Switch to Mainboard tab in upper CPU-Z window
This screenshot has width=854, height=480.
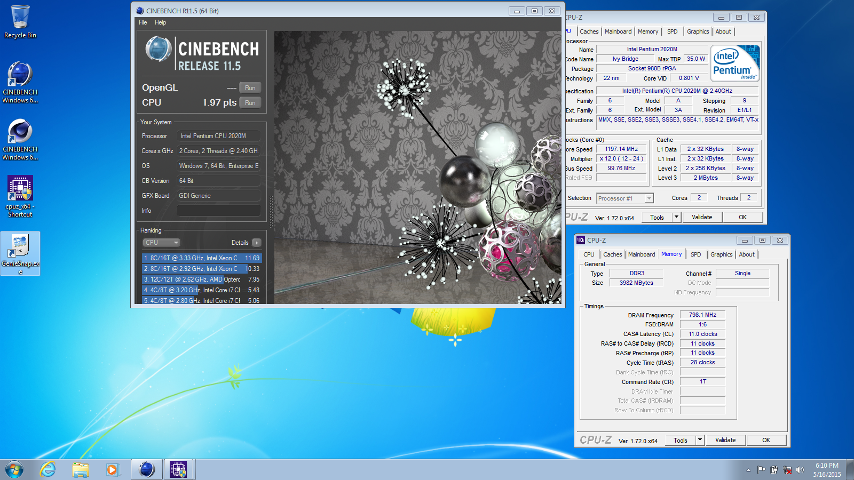coord(618,31)
